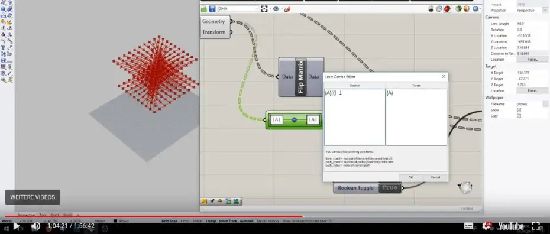
Task: Click the green selected-only preview icon
Action: pyautogui.click(x=458, y=9)
